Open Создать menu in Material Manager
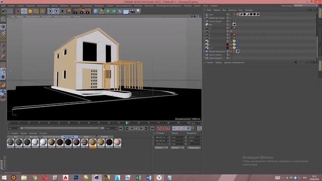322x181 pixels. 15,133
